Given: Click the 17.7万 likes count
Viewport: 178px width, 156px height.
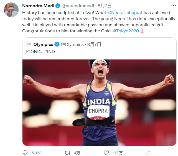Looking at the screenshot, I should [x=118, y=153].
